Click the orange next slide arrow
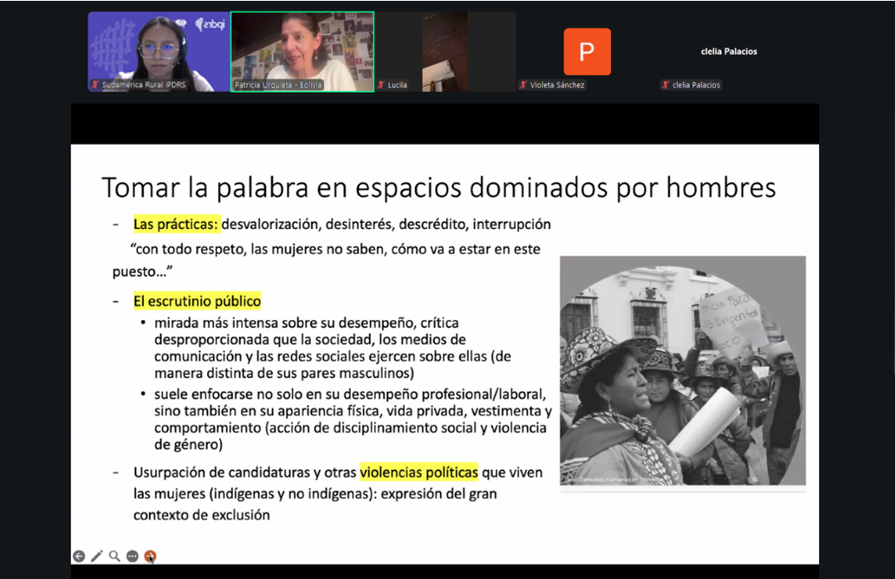The image size is (895, 579). [x=150, y=556]
